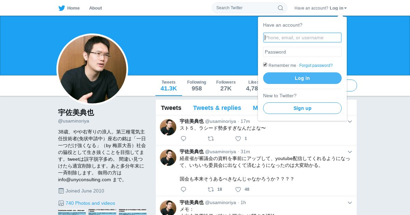
Task: Click the Forgot password? link
Action: coord(316,66)
